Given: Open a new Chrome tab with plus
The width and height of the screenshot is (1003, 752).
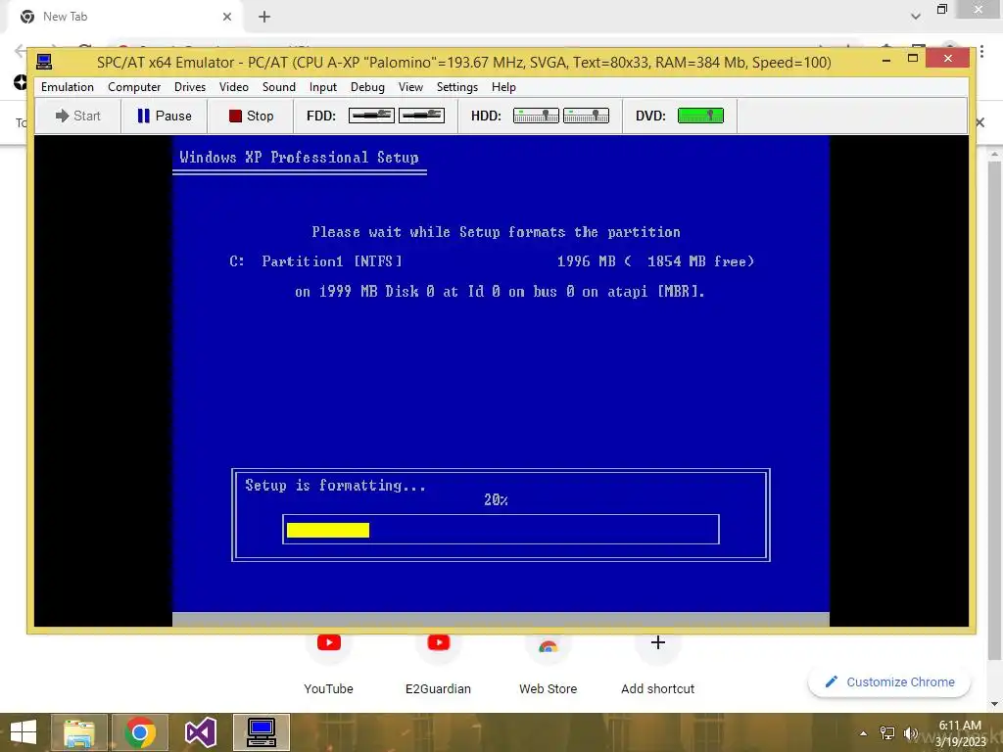Looking at the screenshot, I should coord(264,17).
